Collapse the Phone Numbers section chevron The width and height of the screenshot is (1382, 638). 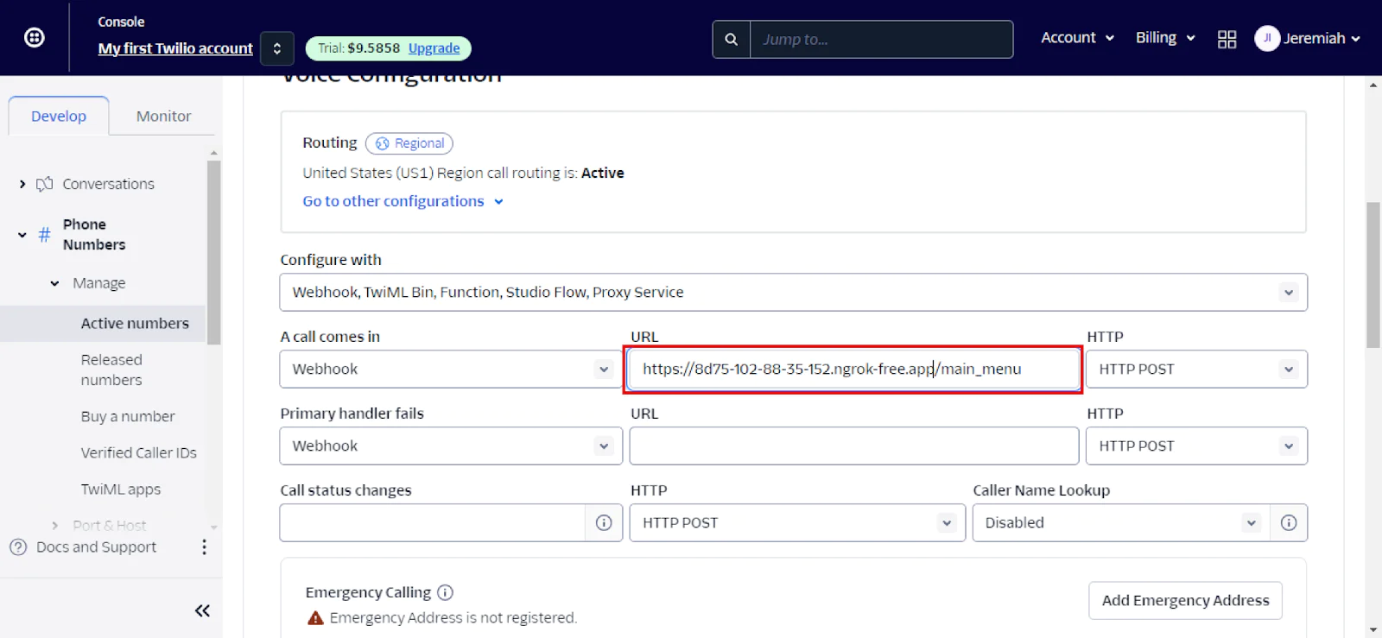(x=22, y=234)
